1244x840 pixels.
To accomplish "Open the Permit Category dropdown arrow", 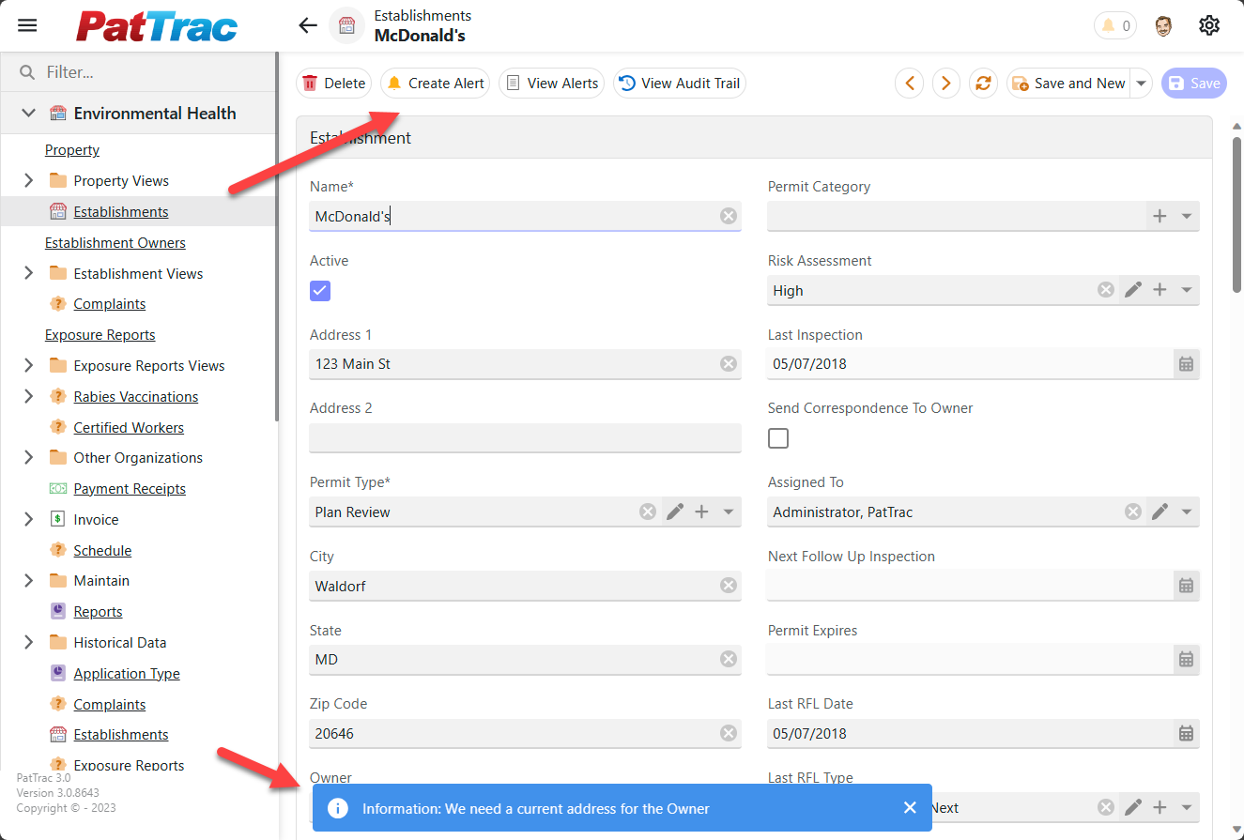I will click(x=1187, y=216).
